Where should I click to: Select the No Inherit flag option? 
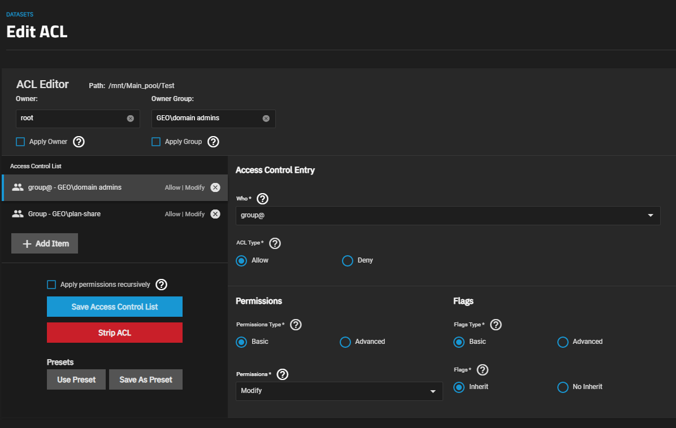563,387
